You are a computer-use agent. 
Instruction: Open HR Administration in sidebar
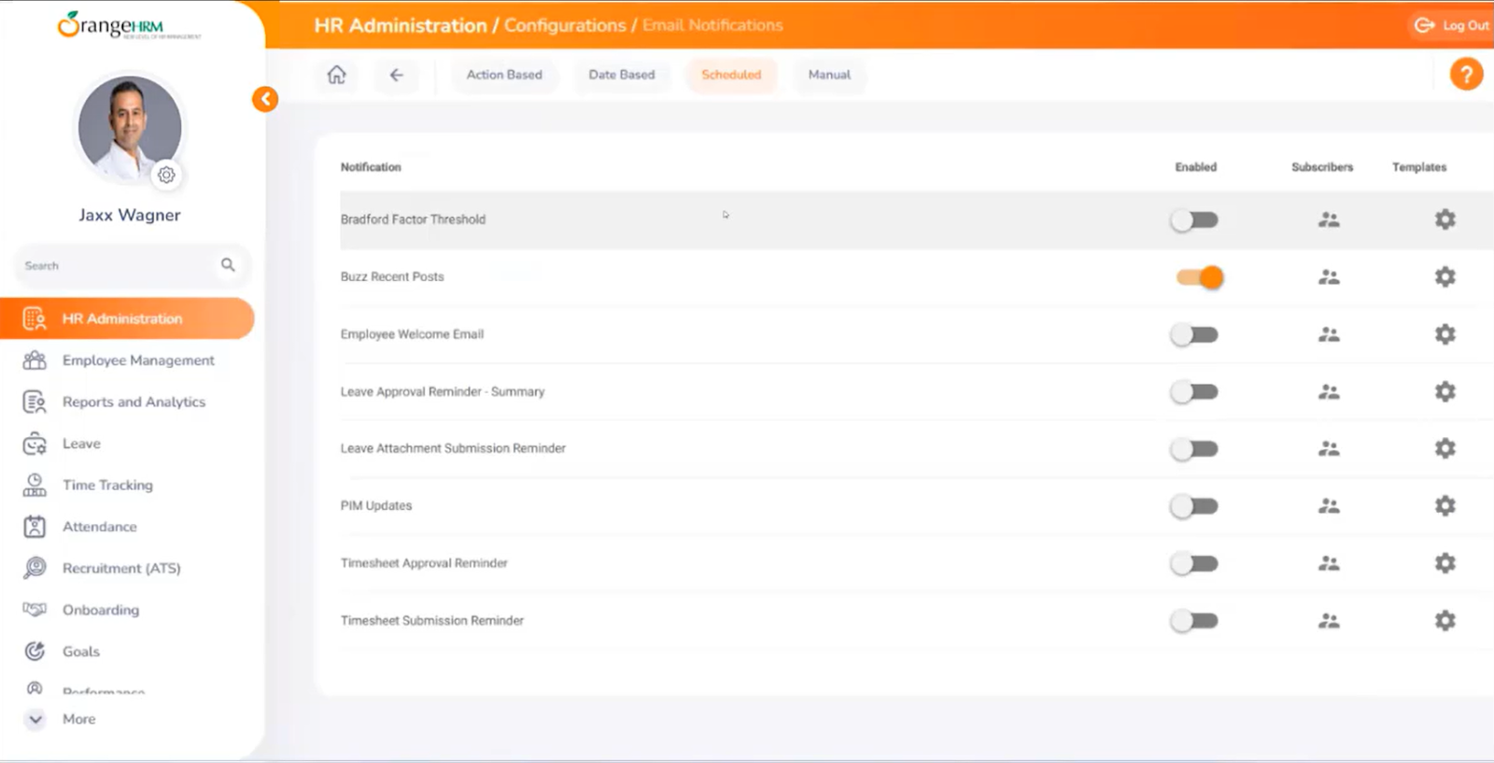127,318
